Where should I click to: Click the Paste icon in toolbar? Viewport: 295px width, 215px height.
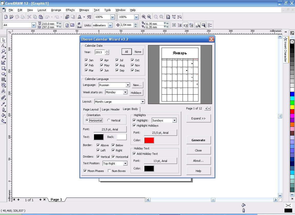coord(41,17)
